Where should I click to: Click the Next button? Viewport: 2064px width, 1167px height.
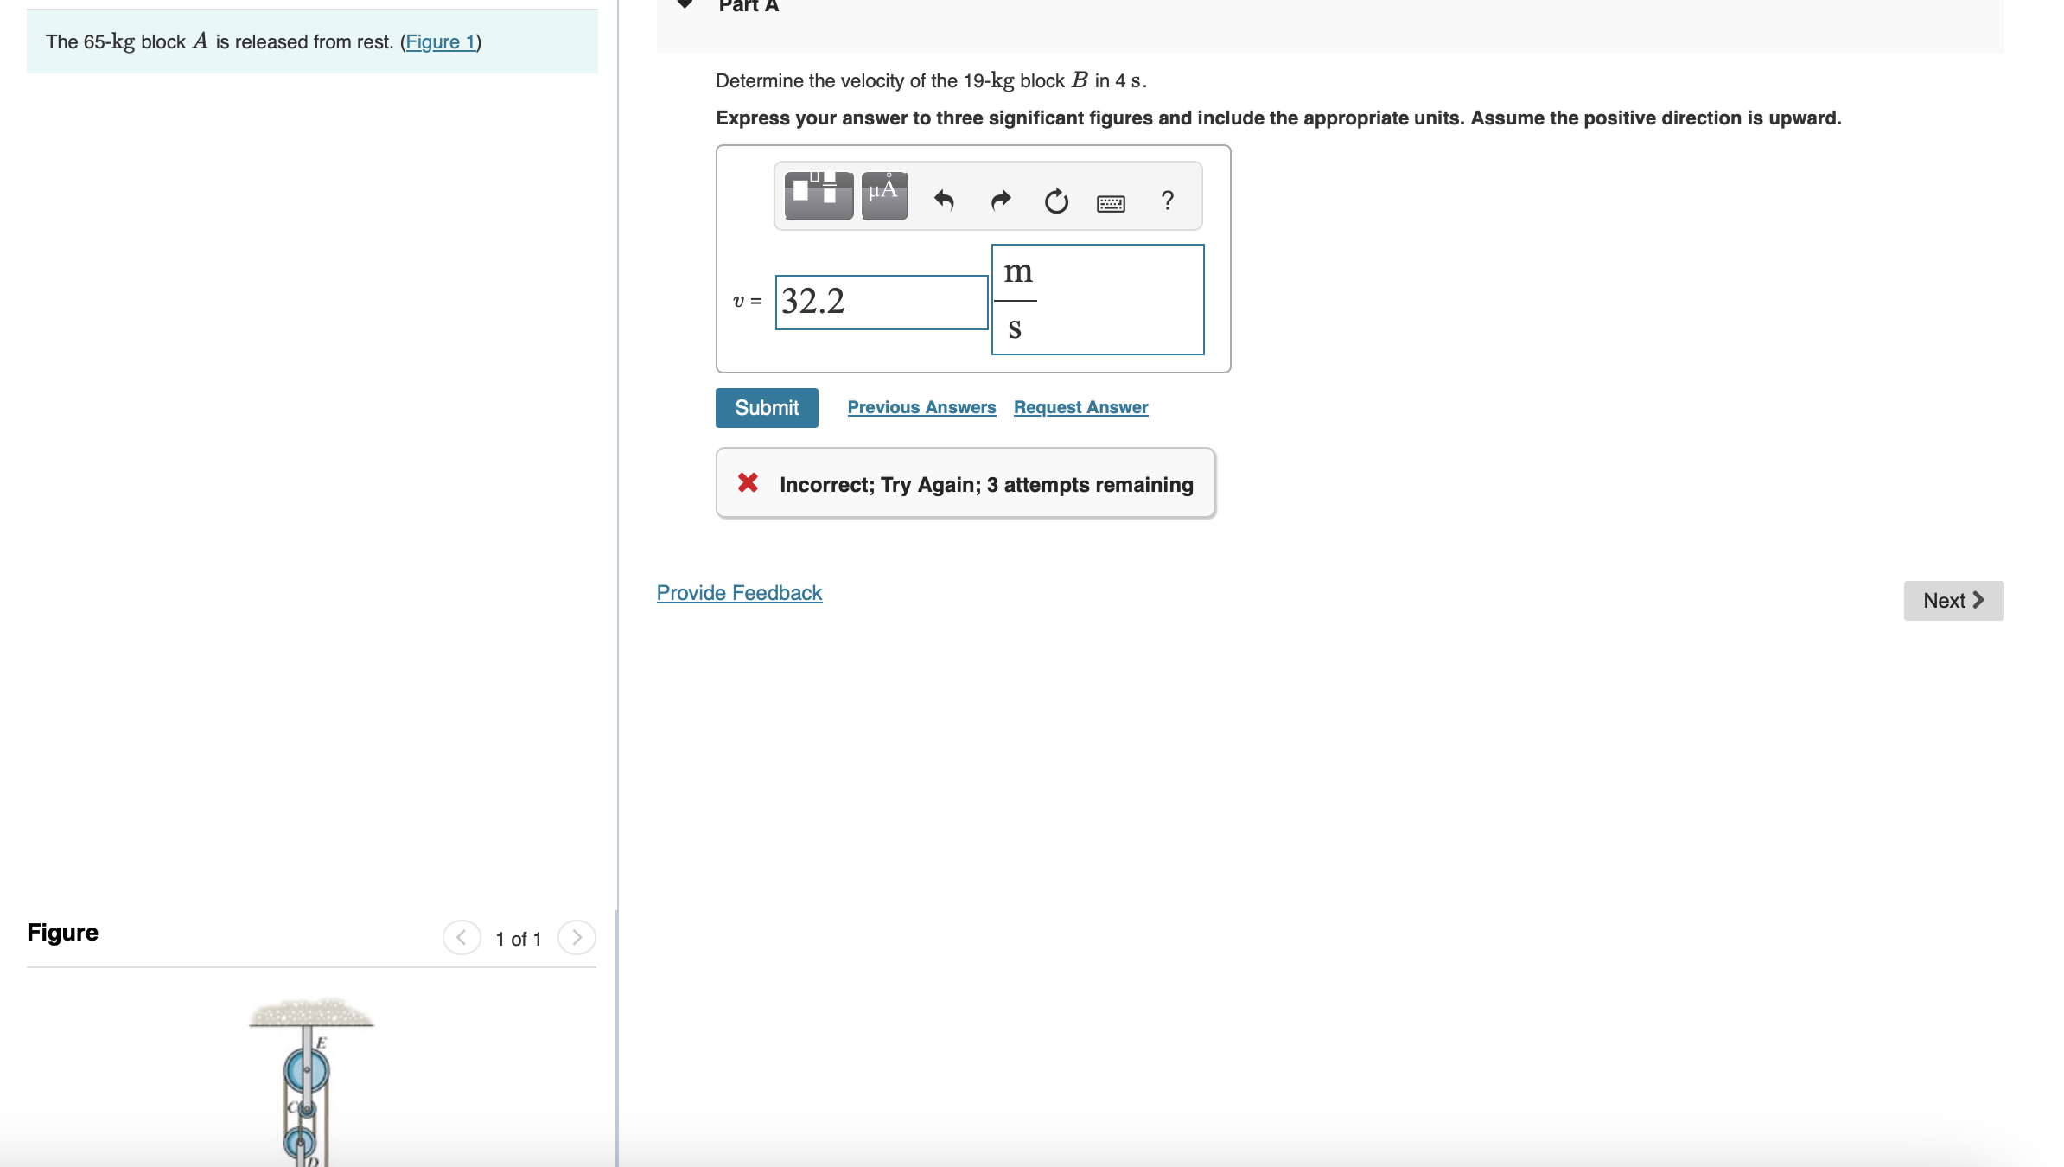click(1953, 601)
